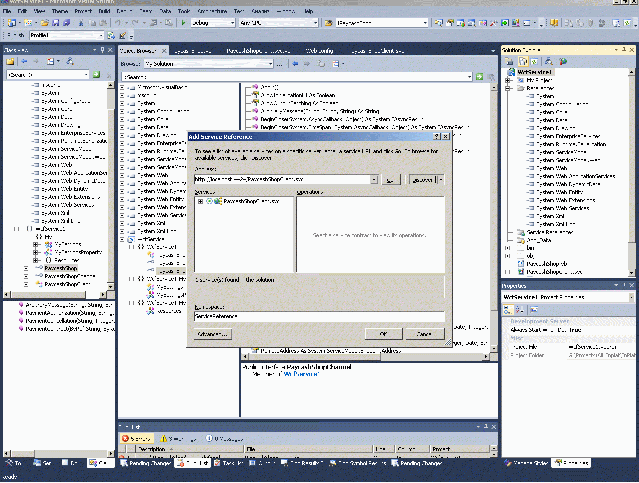Click Back arrow in Object Browser toolbar
Screen dimensions: 639x483
coord(295,64)
